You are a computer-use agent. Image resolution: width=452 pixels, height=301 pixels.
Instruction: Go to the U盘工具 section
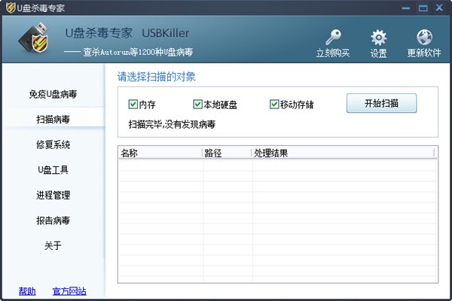pyautogui.click(x=53, y=169)
